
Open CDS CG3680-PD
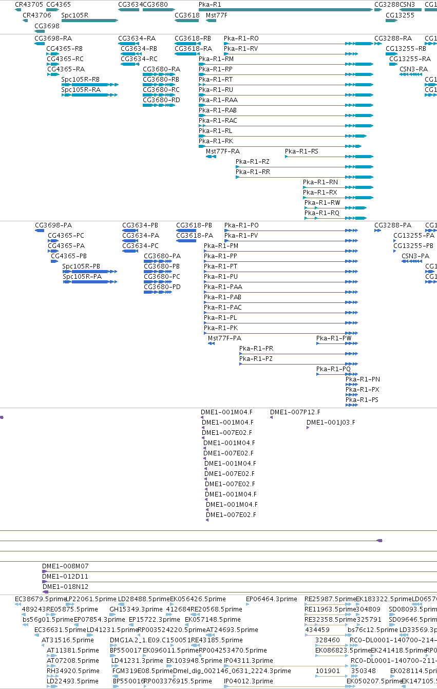click(x=162, y=286)
